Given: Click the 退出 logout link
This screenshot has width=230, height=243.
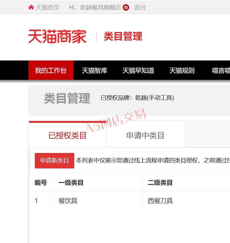Looking at the screenshot, I should click(140, 7).
